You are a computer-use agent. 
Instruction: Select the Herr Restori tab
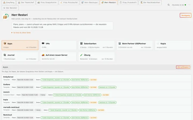point(109,2)
